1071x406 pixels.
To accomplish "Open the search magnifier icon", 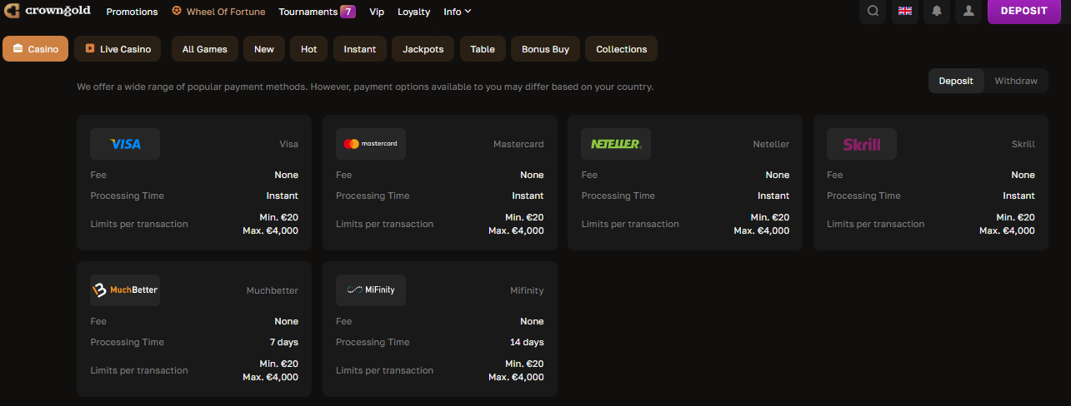I will coord(873,11).
